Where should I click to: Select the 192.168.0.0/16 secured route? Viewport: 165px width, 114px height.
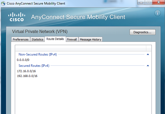(x=27, y=76)
